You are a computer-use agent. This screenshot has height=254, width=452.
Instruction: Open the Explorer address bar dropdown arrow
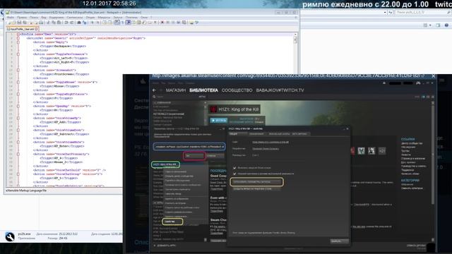point(385,13)
